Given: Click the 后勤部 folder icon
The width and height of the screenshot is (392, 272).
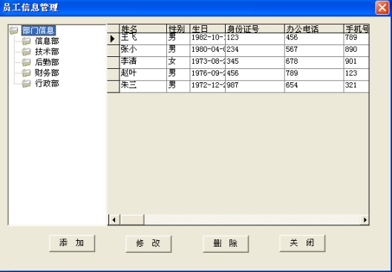Looking at the screenshot, I should (26, 62).
